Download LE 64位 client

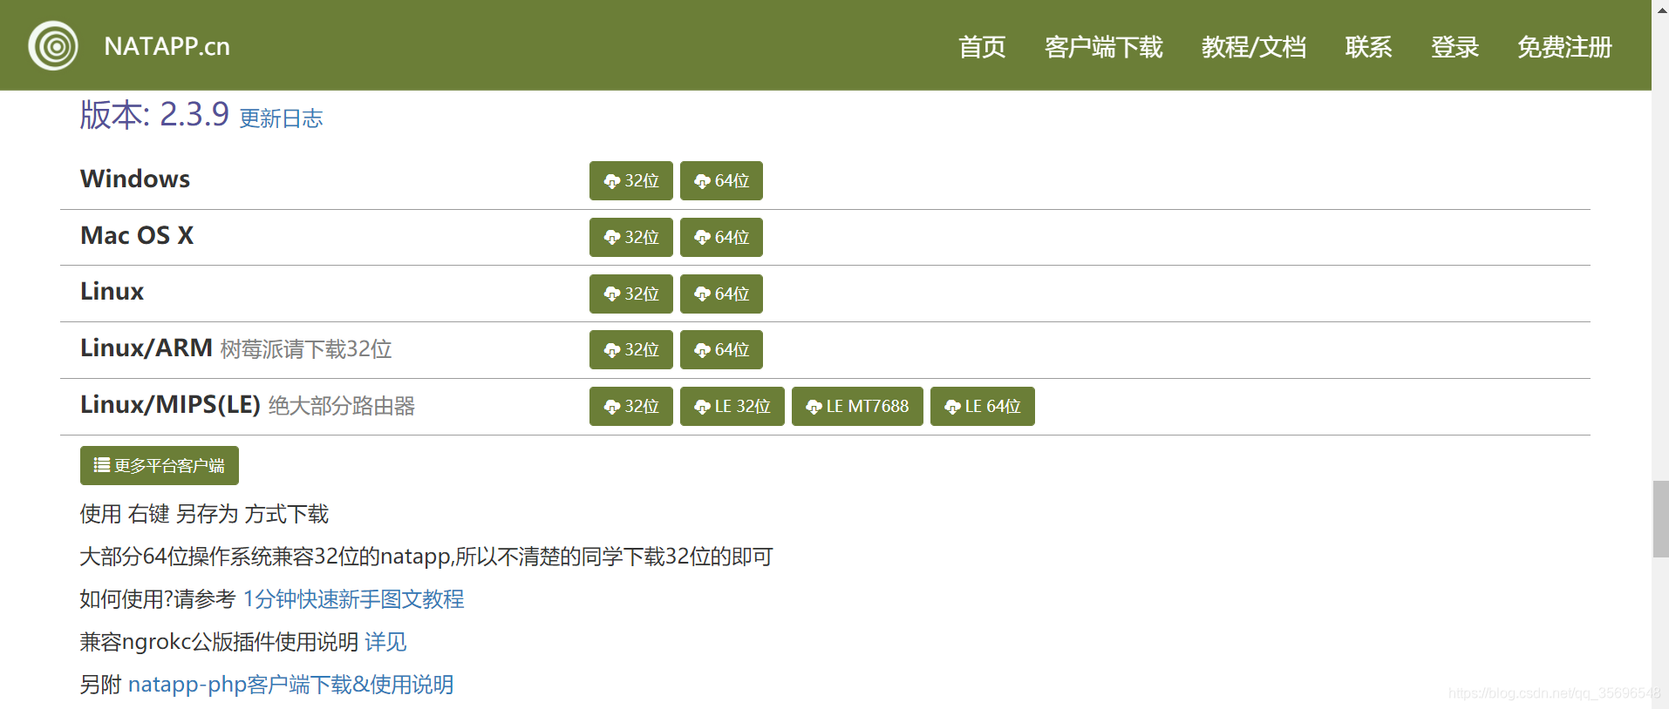[983, 406]
